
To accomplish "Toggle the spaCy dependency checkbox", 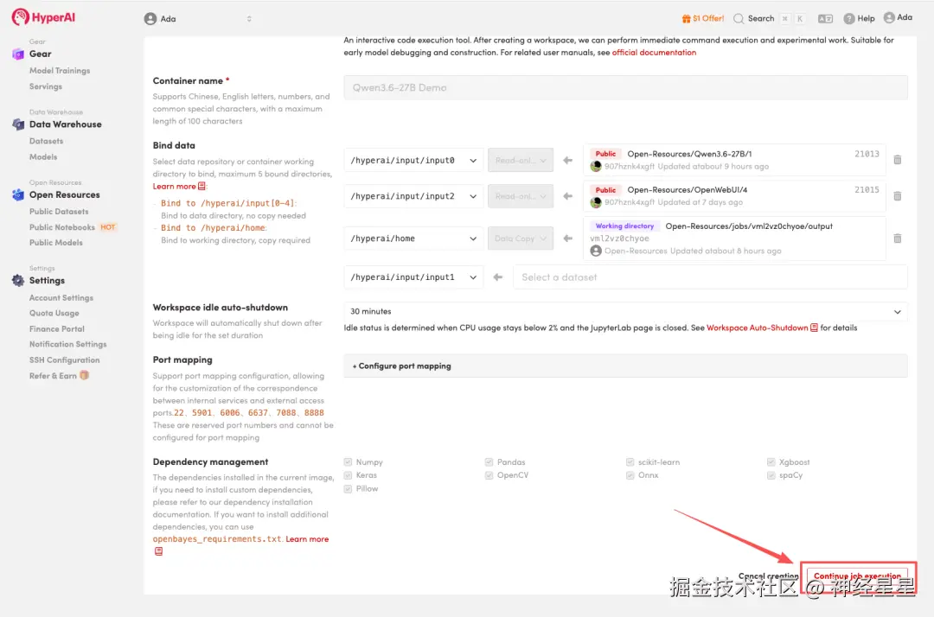I will (x=771, y=474).
